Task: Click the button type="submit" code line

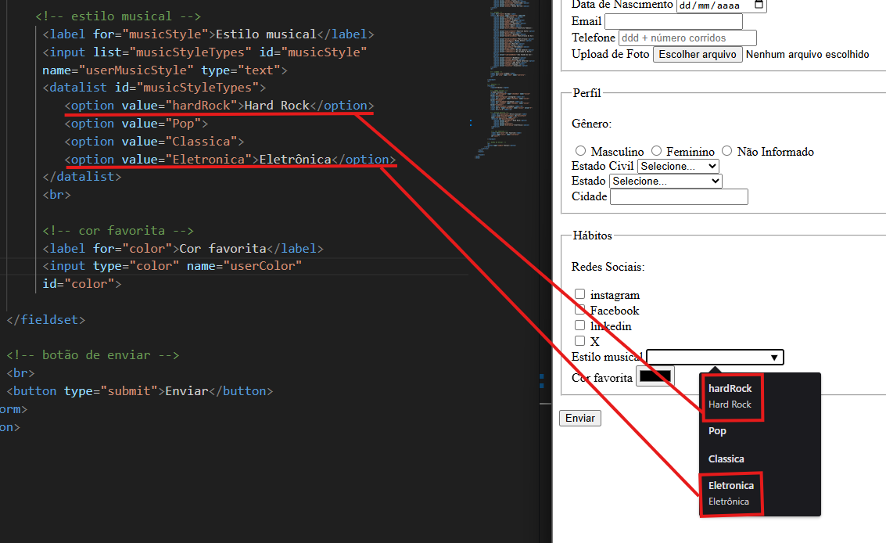Action: 139,391
